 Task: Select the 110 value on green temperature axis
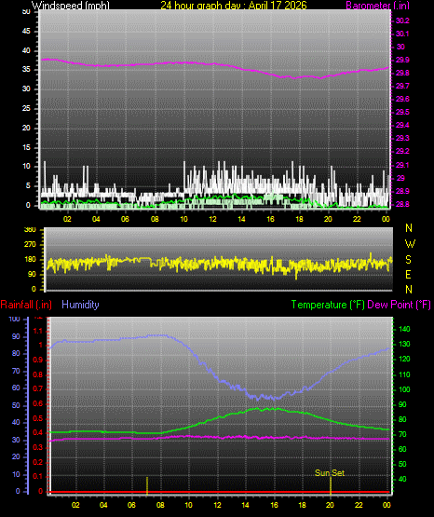[x=404, y=374]
